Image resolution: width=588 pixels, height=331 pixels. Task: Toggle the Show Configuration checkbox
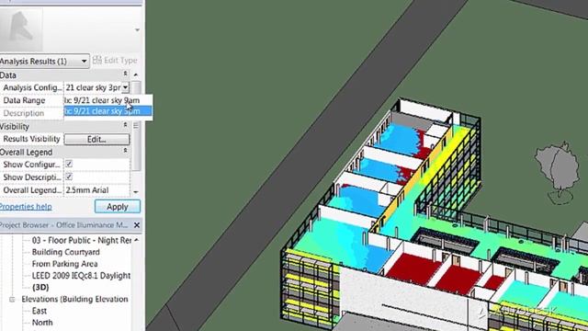(x=69, y=164)
